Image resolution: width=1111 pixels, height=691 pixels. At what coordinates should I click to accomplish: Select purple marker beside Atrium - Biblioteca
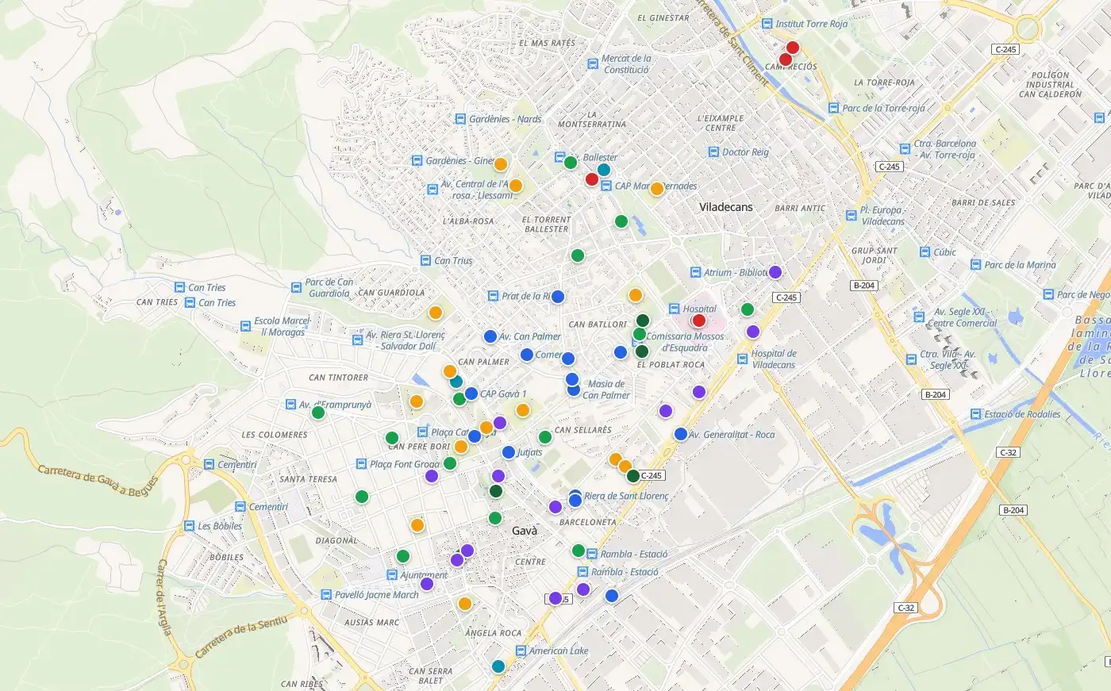(775, 272)
